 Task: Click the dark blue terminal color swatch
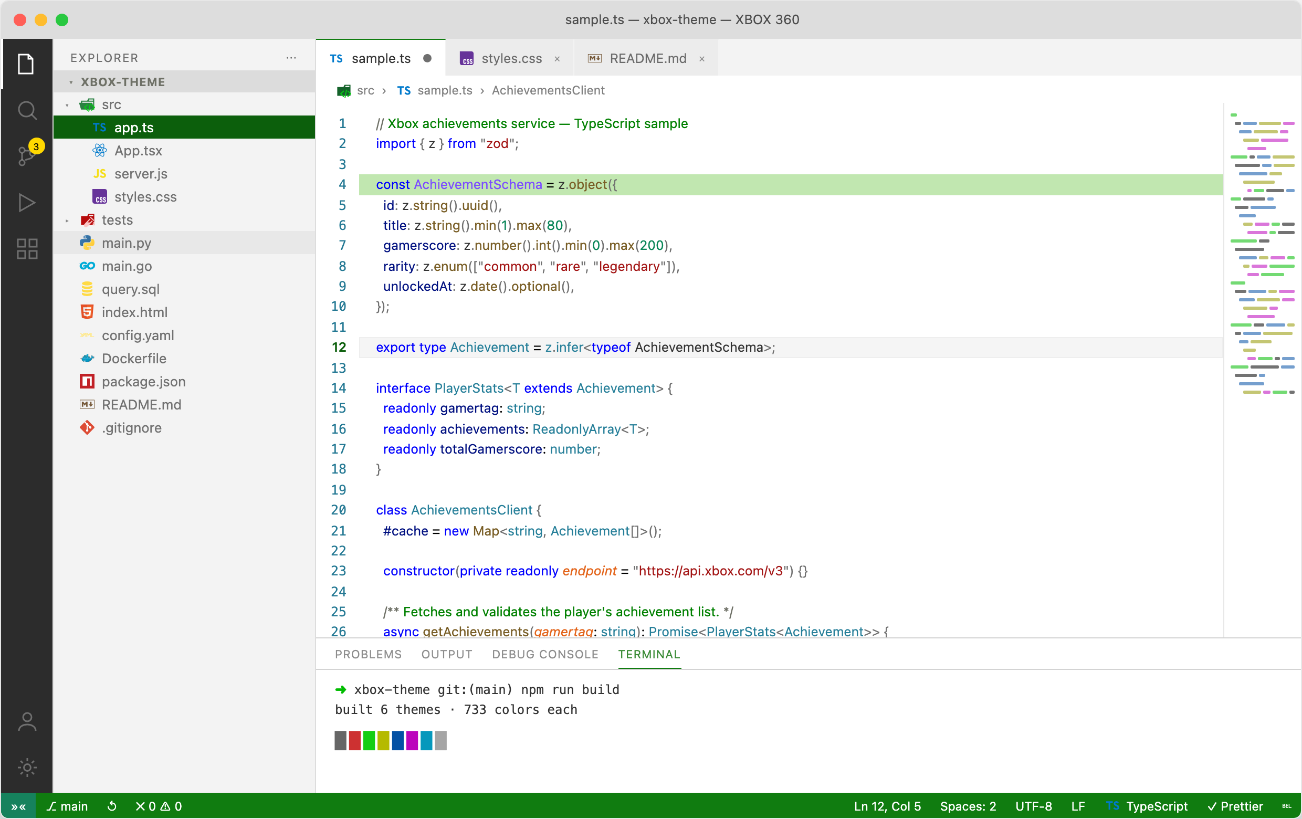(x=397, y=740)
